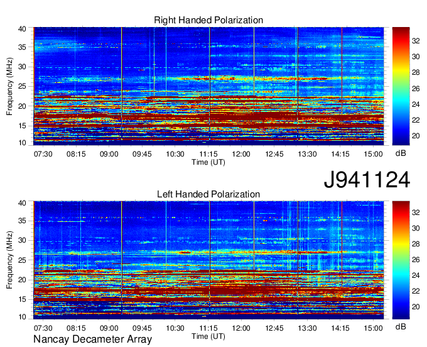Click 10 MHz tick on Left Handed plot
This screenshot has width=427, height=347.
[22, 317]
